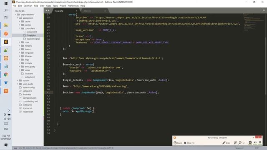Open File Explorer from taskbar
267x150 pixels.
coord(6,25)
